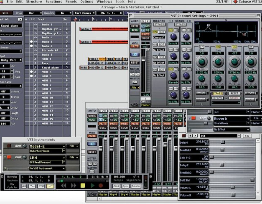This screenshot has width=262, height=204.
Task: Click the Rewind button in transport bar
Action: coord(64,185)
